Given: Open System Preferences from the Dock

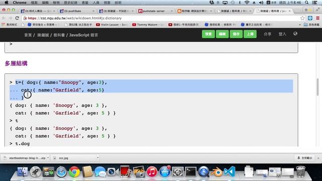Looking at the screenshot, I should [x=178, y=171].
